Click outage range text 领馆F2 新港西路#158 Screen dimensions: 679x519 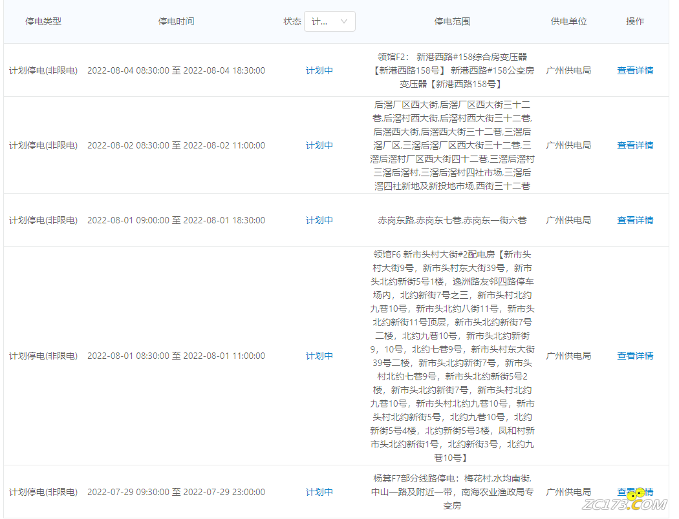(452, 70)
